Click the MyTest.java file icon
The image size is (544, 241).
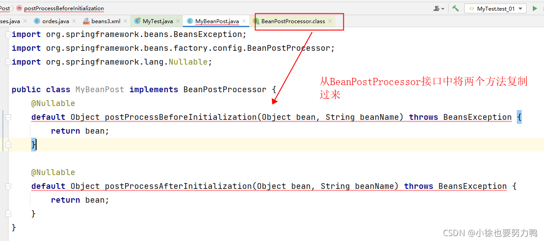(x=137, y=21)
